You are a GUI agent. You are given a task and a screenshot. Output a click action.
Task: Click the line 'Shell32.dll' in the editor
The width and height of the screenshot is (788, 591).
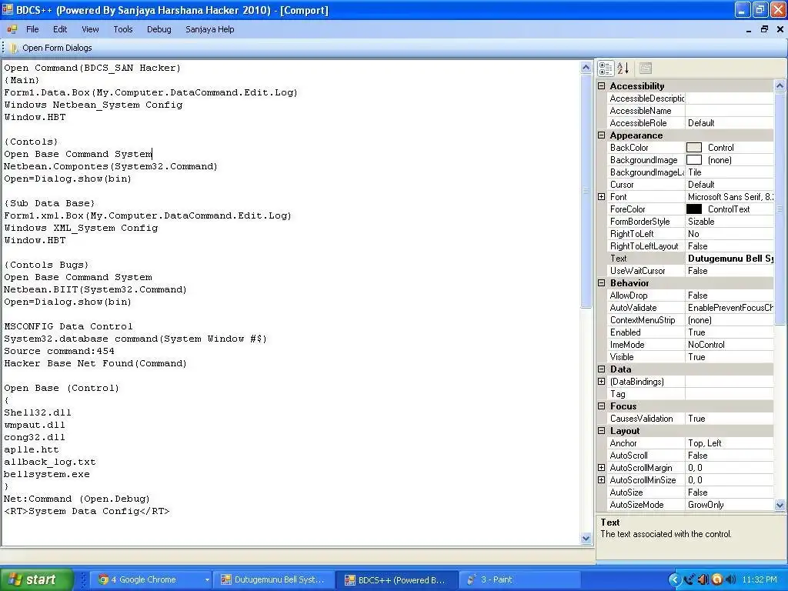(38, 412)
